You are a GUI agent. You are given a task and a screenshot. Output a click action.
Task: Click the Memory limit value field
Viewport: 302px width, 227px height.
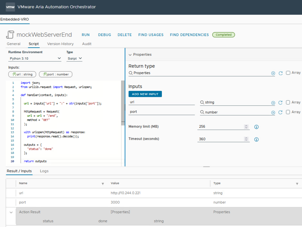click(x=220, y=127)
